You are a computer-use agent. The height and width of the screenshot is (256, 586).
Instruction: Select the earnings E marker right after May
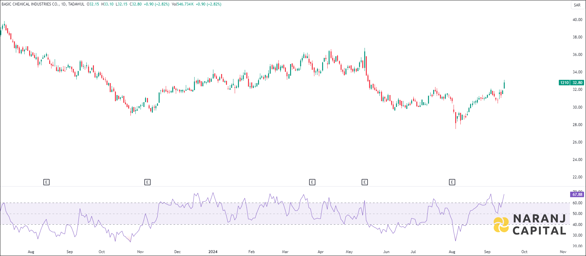click(365, 182)
